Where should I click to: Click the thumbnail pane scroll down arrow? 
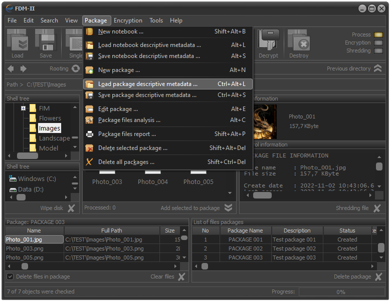(x=230, y=193)
